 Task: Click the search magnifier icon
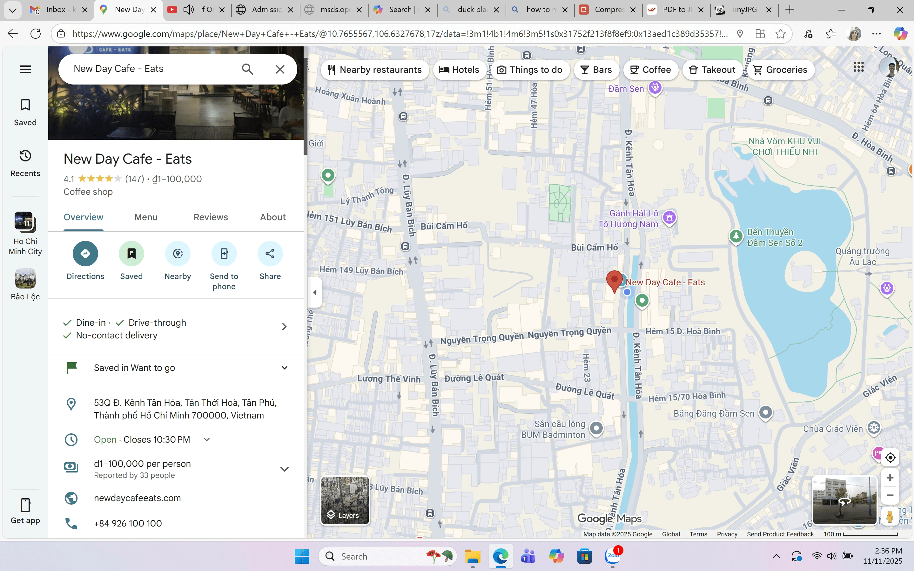point(248,69)
